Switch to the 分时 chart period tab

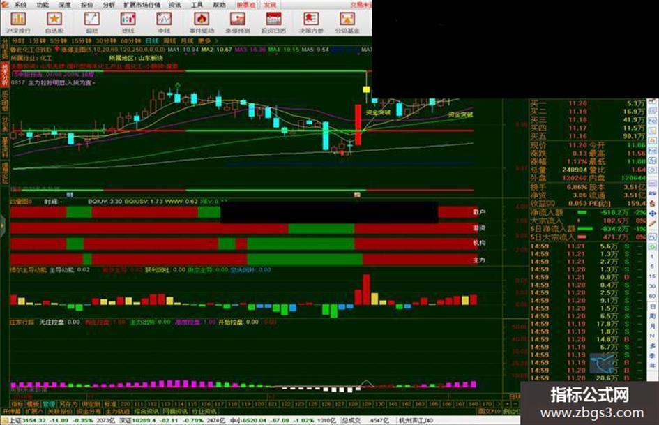click(18, 40)
